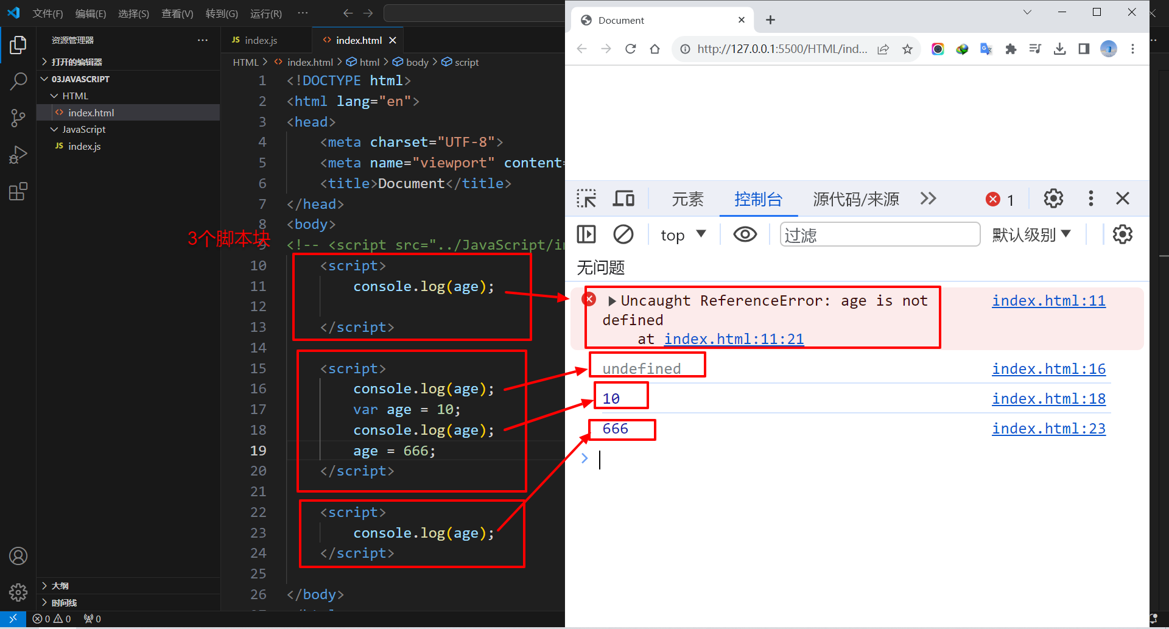Open DevTools customize three-dot menu
This screenshot has height=629, width=1169.
click(x=1090, y=199)
